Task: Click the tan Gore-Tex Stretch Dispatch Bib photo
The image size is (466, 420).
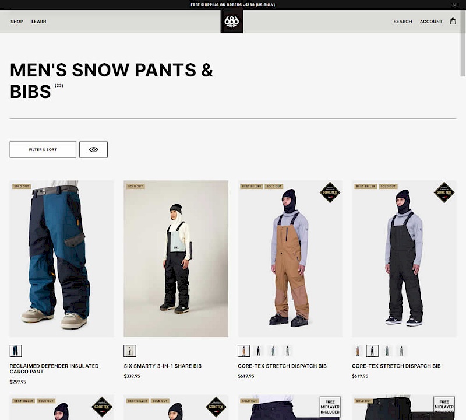Action: (x=290, y=258)
